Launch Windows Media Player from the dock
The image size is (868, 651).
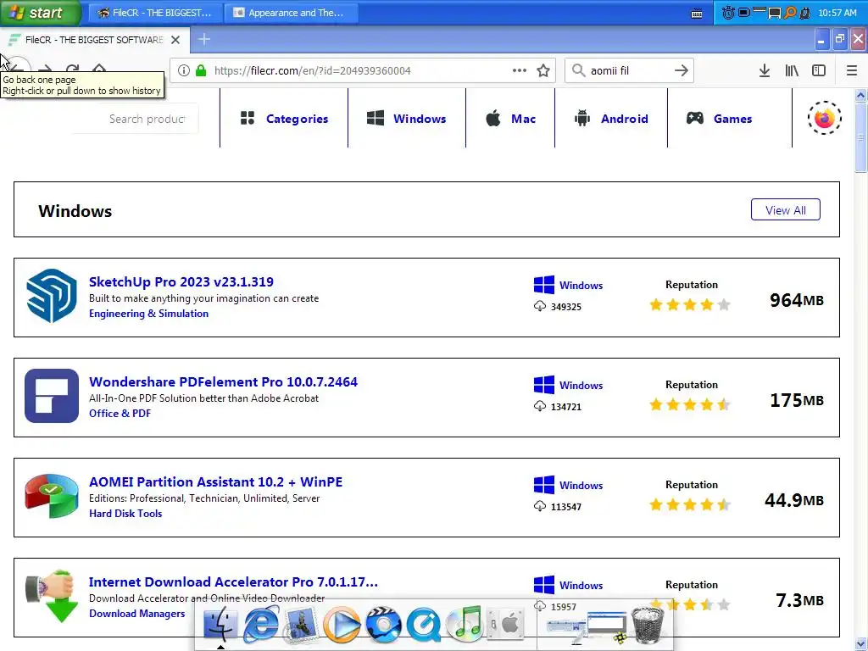(342, 624)
